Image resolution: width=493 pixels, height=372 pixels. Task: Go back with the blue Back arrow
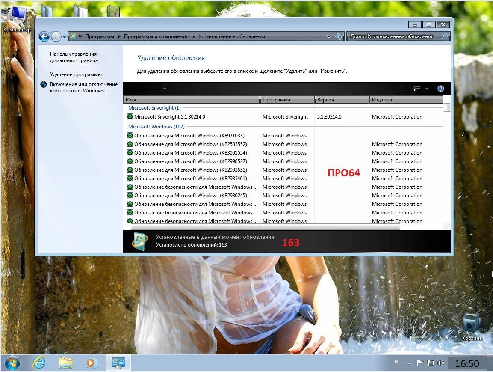pos(44,36)
